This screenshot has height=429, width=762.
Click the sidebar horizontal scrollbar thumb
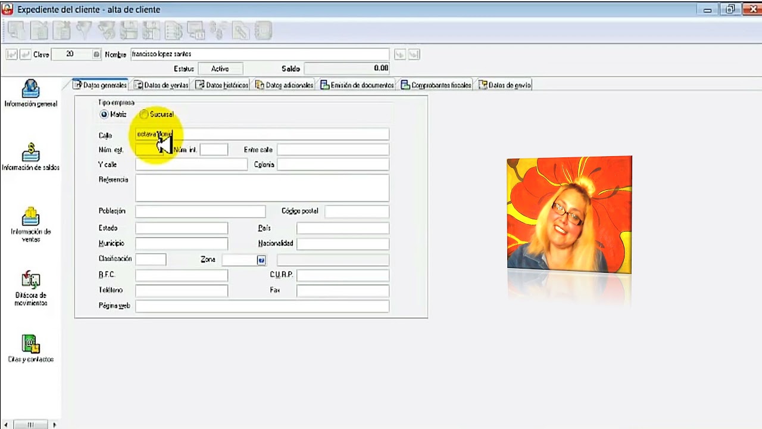coord(30,425)
